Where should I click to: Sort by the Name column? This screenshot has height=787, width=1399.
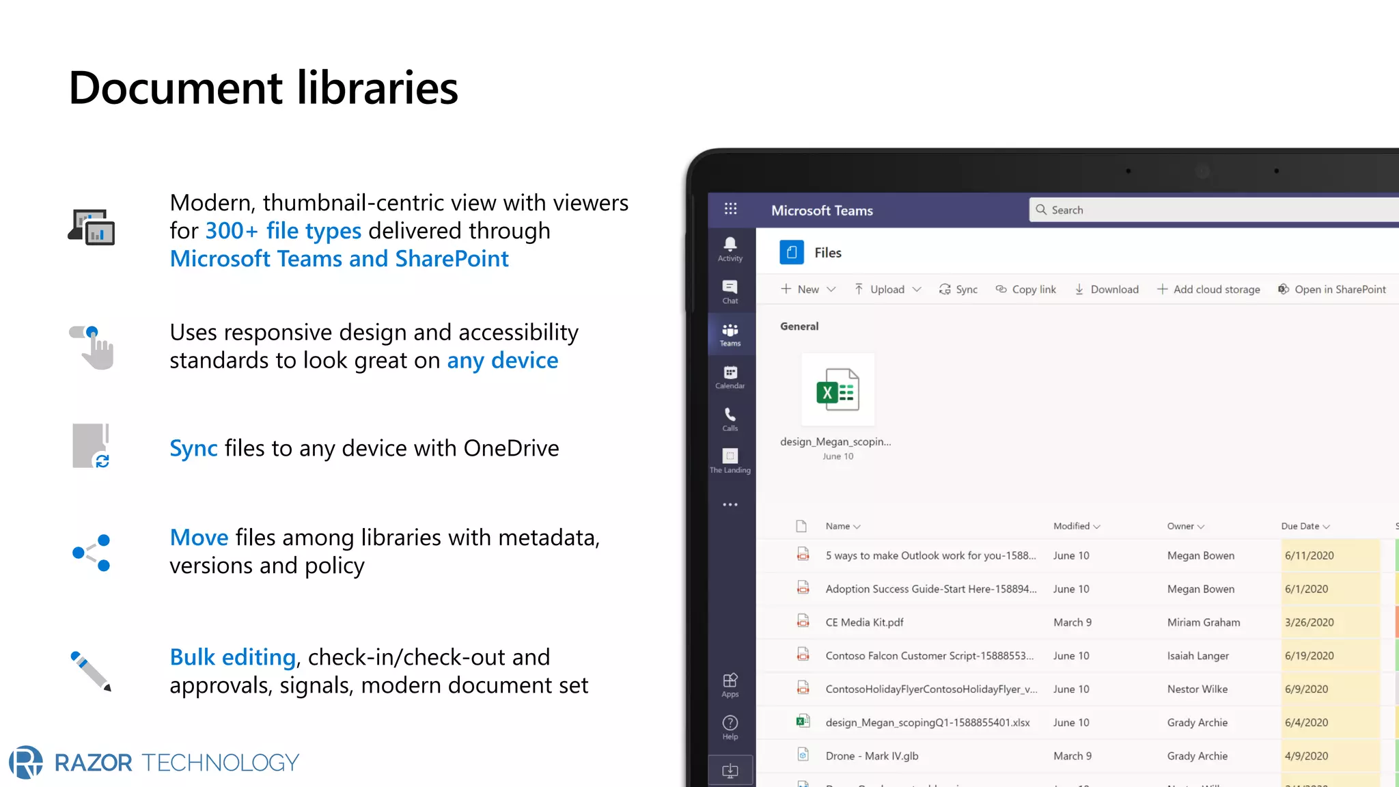pyautogui.click(x=843, y=526)
